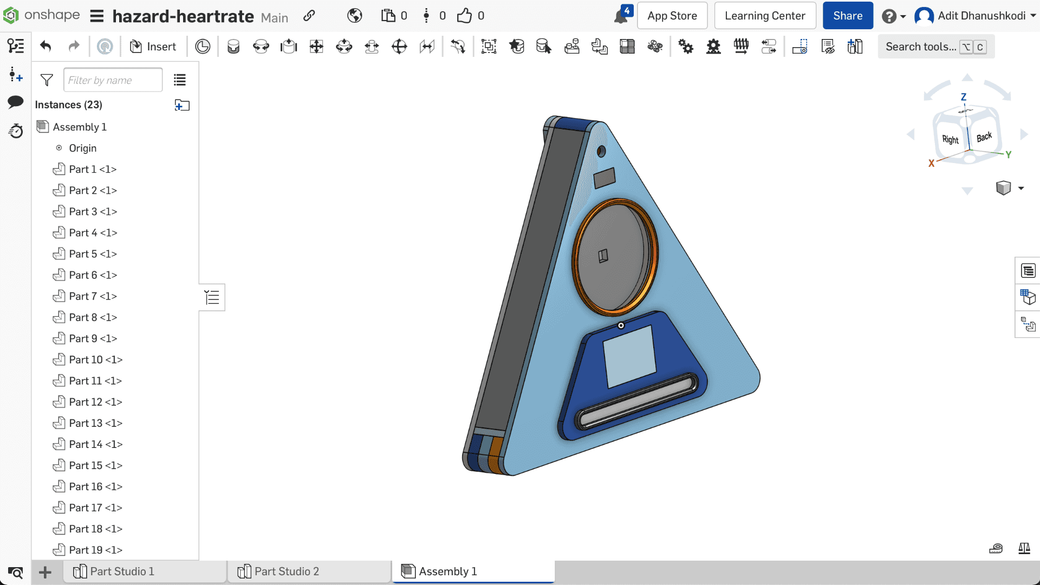The image size is (1040, 585).
Task: Toggle list view of instances
Action: (x=180, y=80)
